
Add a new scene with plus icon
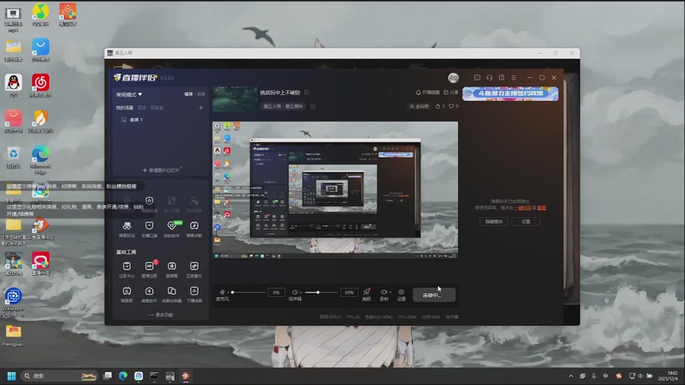point(201,108)
